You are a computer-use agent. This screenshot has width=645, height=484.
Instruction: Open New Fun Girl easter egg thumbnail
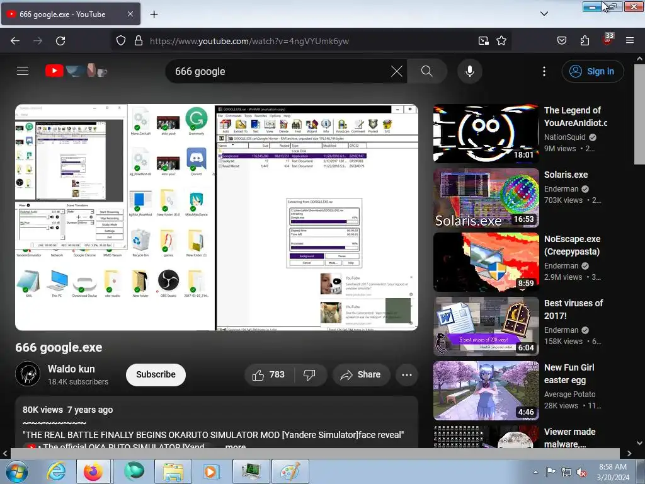click(x=486, y=390)
